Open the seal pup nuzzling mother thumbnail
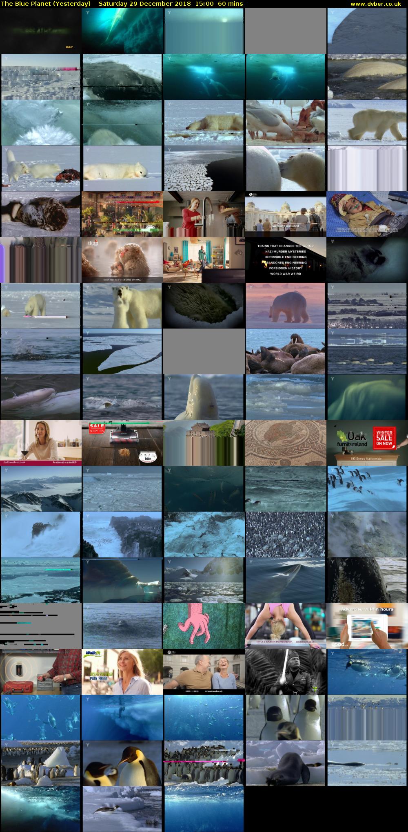The height and width of the screenshot is (832, 408). (x=286, y=169)
